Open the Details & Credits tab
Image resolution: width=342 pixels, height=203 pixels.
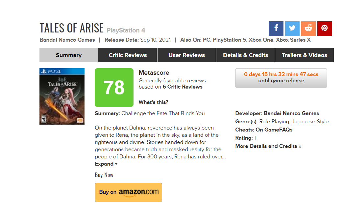[x=246, y=55]
